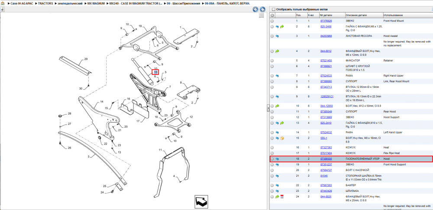
Task: Sort by the '№ детали' column header
Action: pos(332,15)
